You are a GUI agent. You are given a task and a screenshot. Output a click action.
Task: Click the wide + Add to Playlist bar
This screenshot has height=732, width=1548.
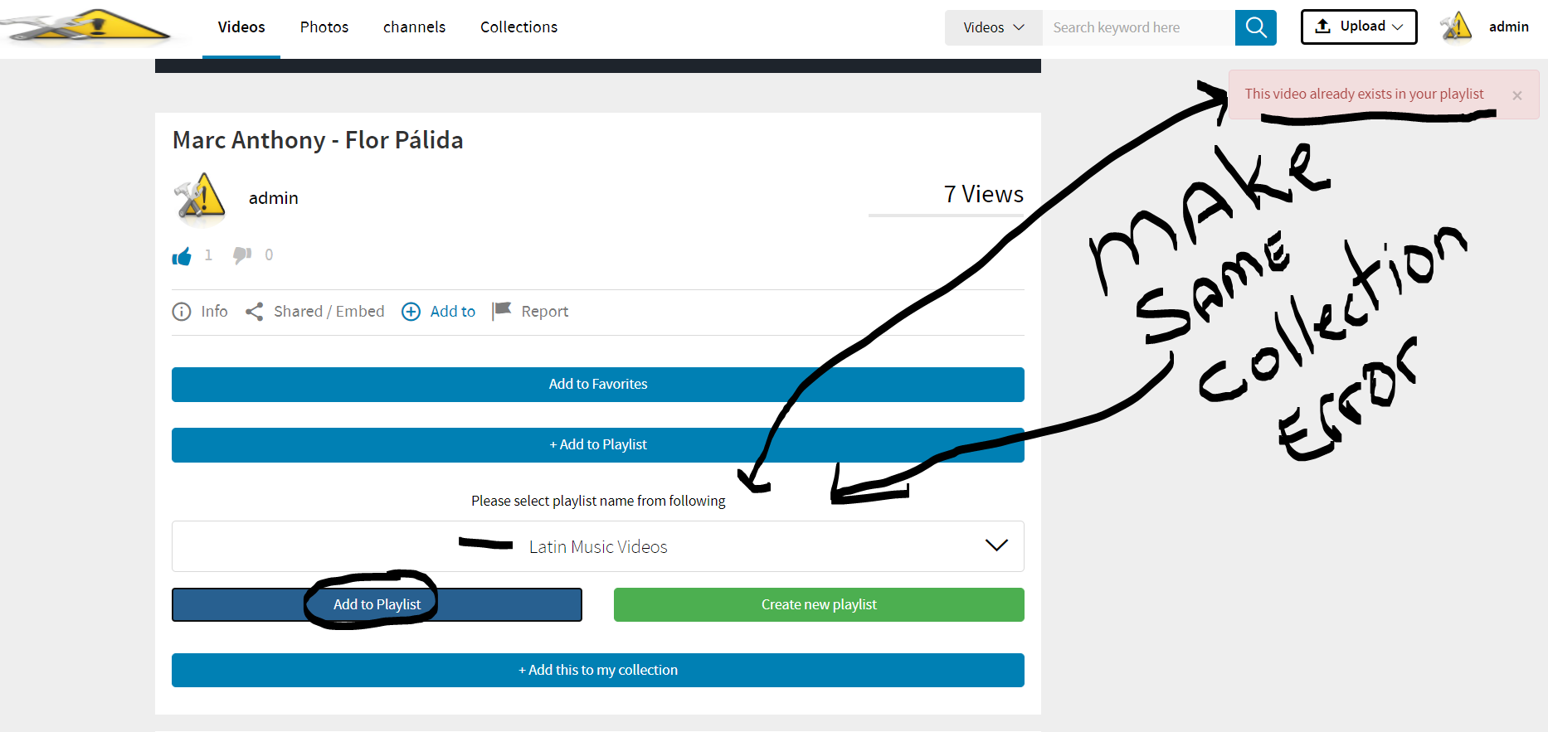pyautogui.click(x=598, y=445)
